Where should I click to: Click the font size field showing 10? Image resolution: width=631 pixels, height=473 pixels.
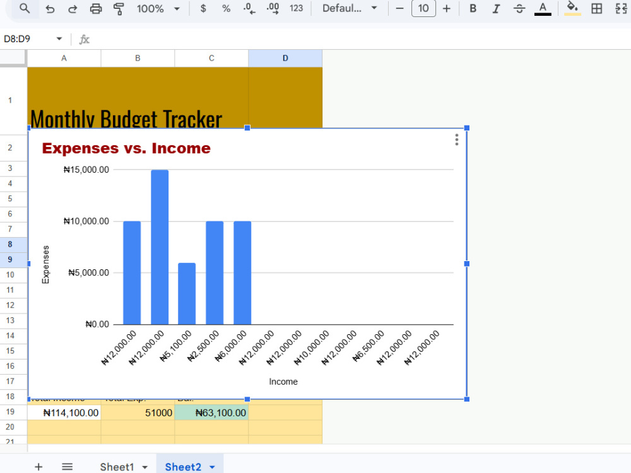423,8
